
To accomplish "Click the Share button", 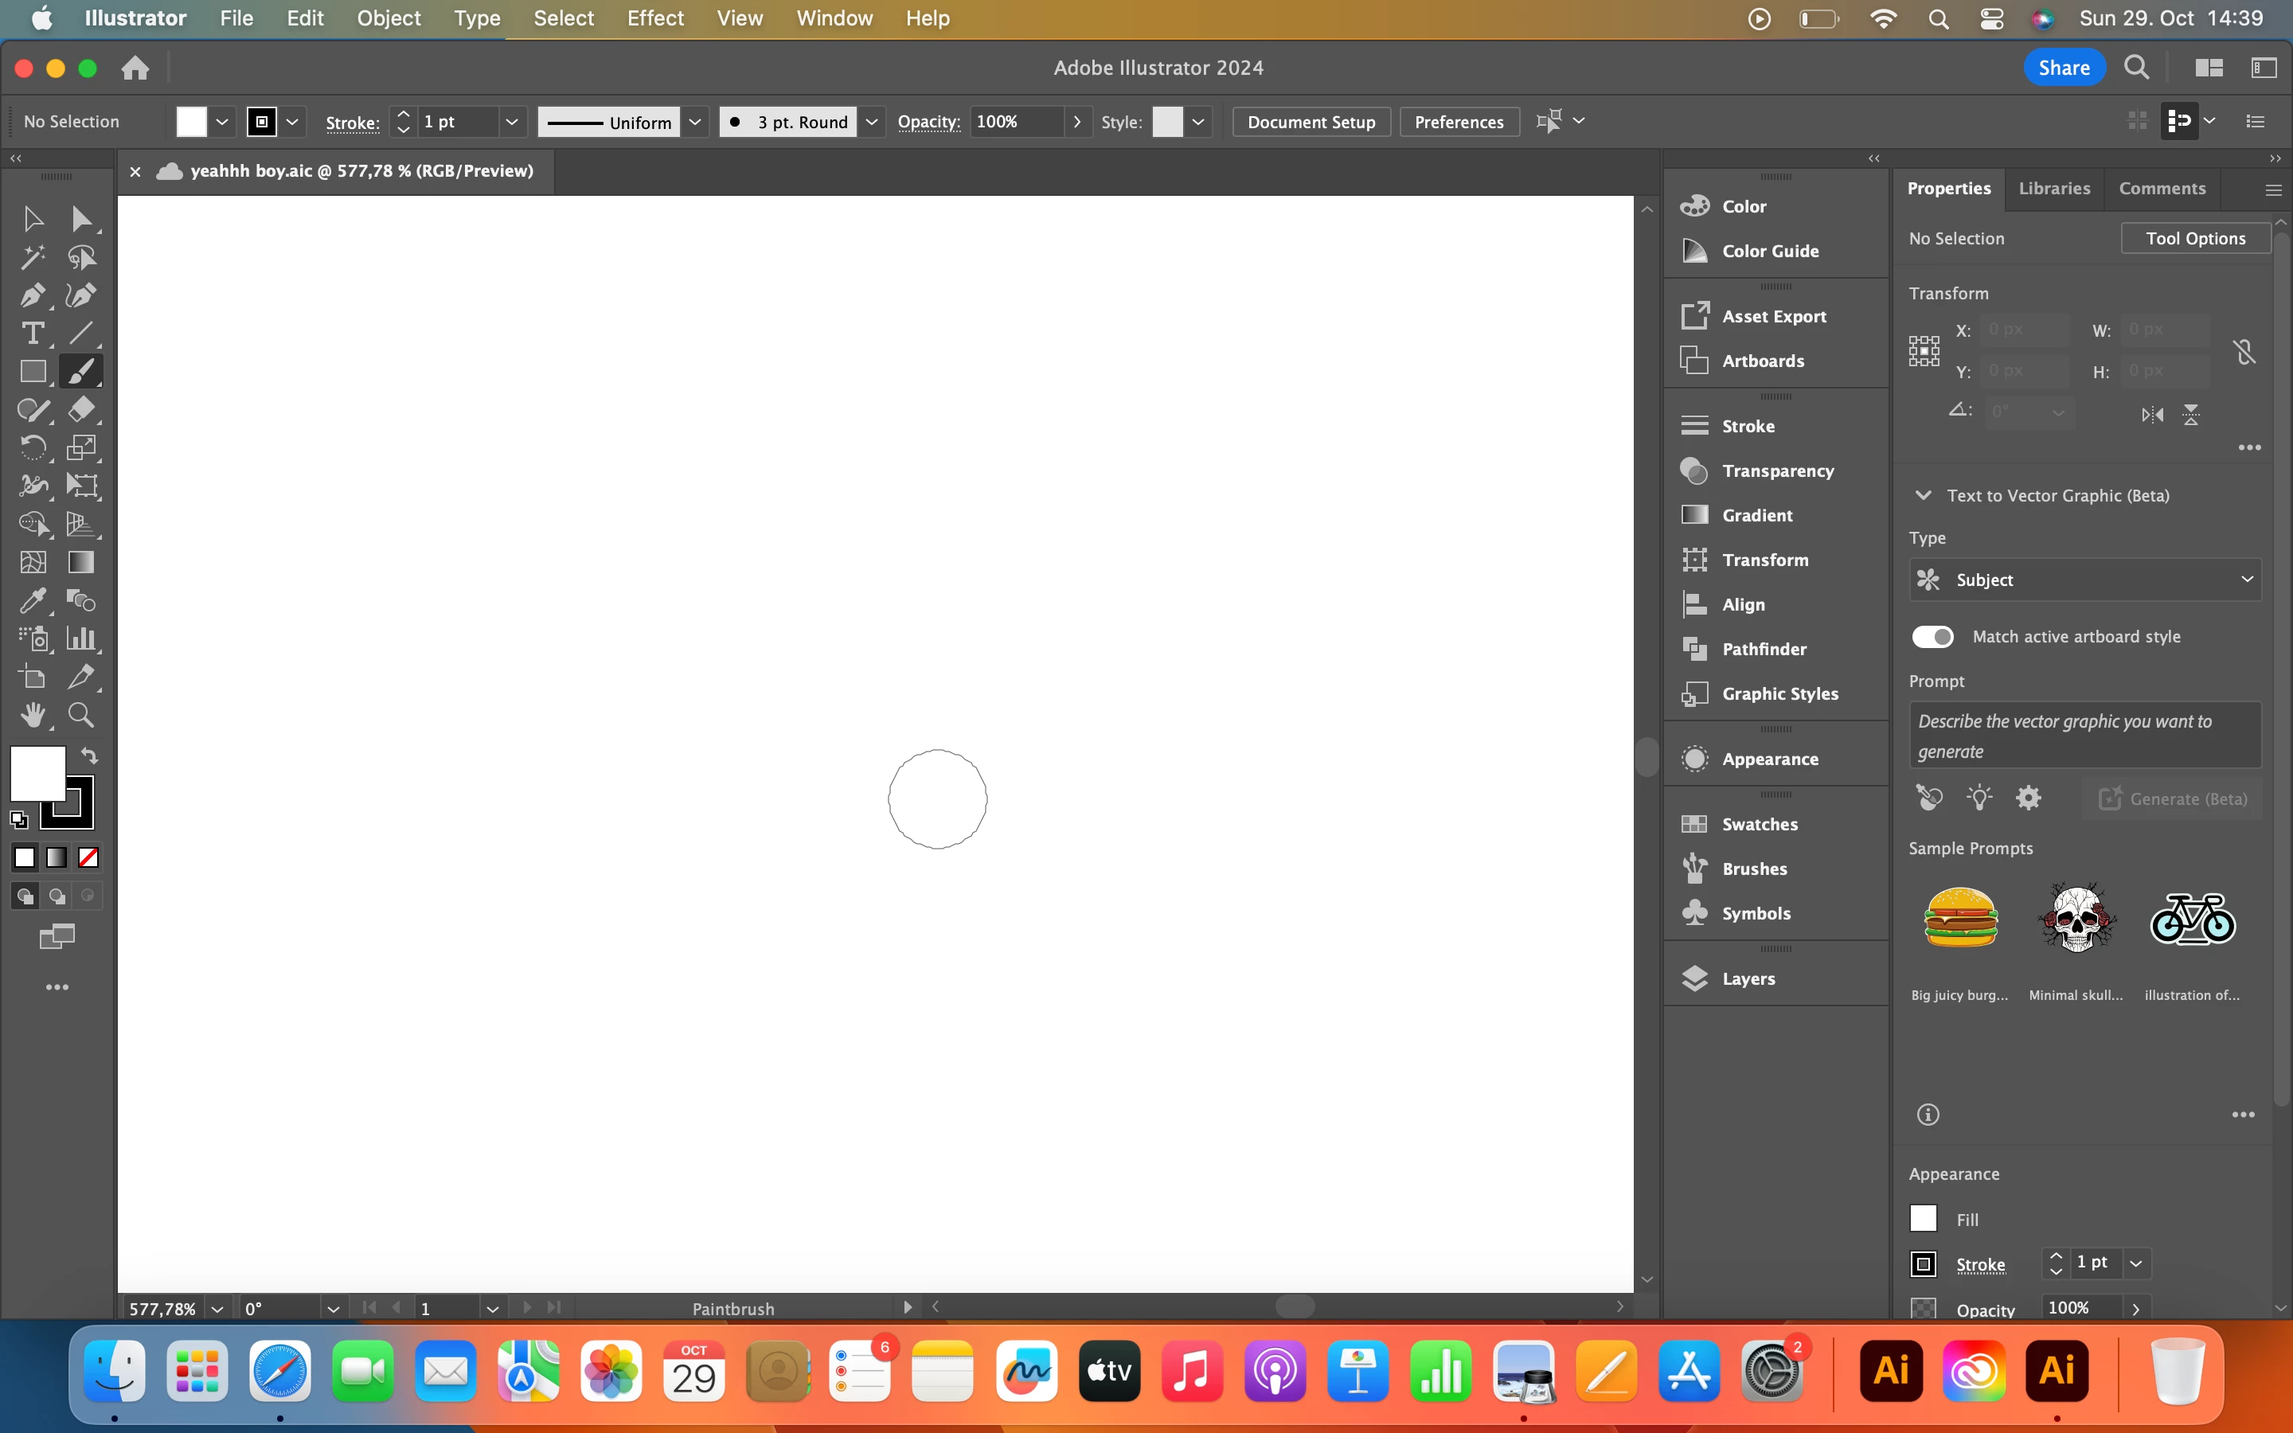I will pos(2064,68).
